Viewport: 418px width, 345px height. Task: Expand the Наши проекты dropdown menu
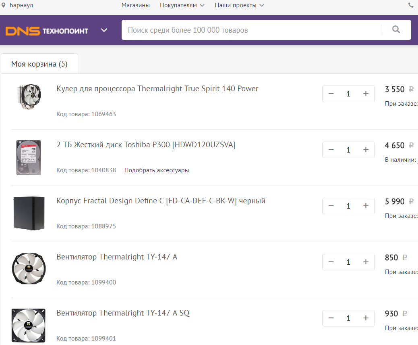point(239,5)
